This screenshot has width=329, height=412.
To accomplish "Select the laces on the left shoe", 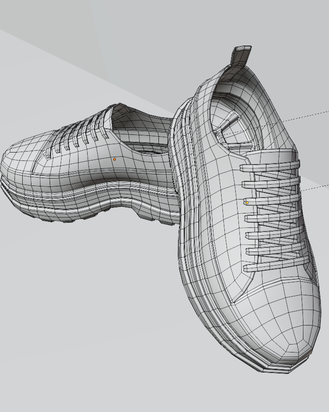I will [x=79, y=134].
